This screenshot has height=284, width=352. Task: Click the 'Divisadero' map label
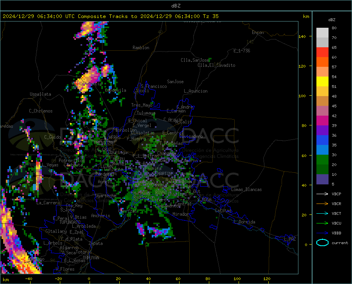[x=191, y=136]
